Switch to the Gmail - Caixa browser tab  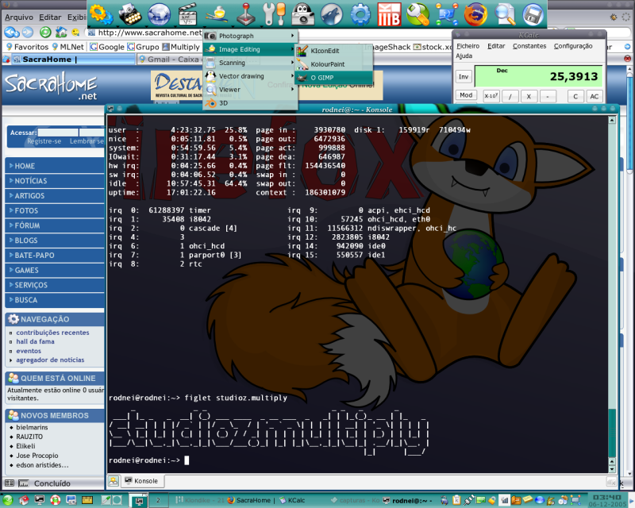[x=169, y=60]
